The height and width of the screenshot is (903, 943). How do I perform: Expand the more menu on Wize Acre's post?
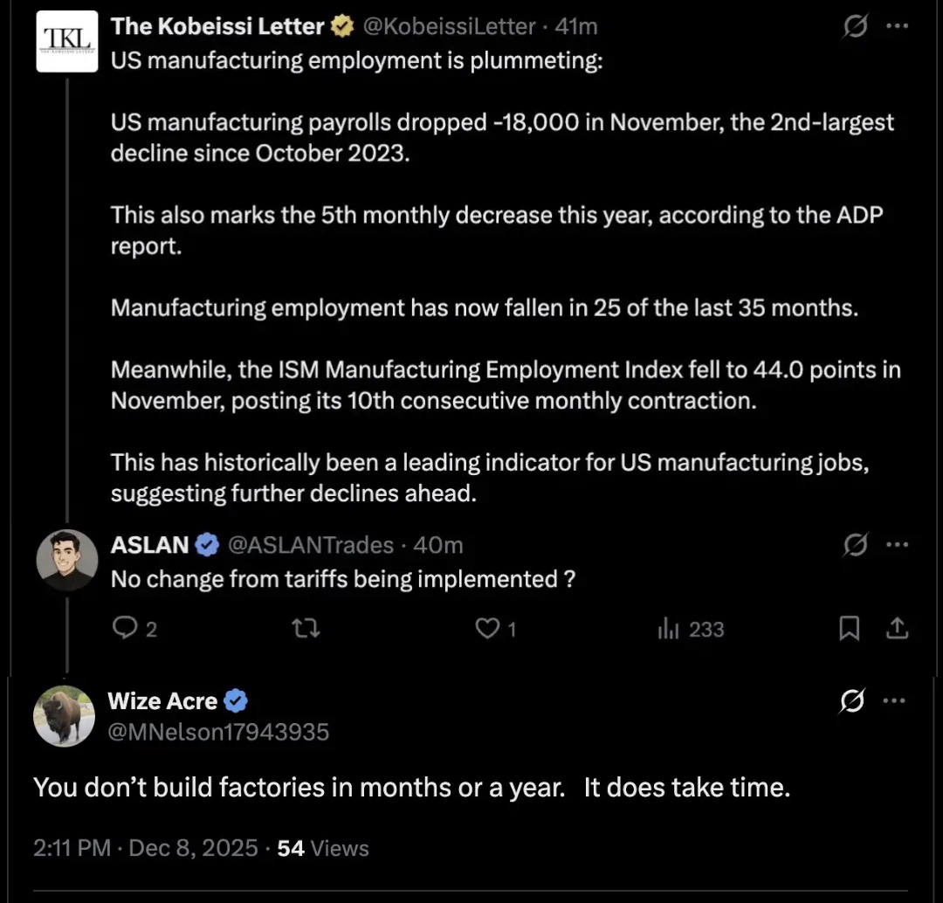click(x=897, y=700)
